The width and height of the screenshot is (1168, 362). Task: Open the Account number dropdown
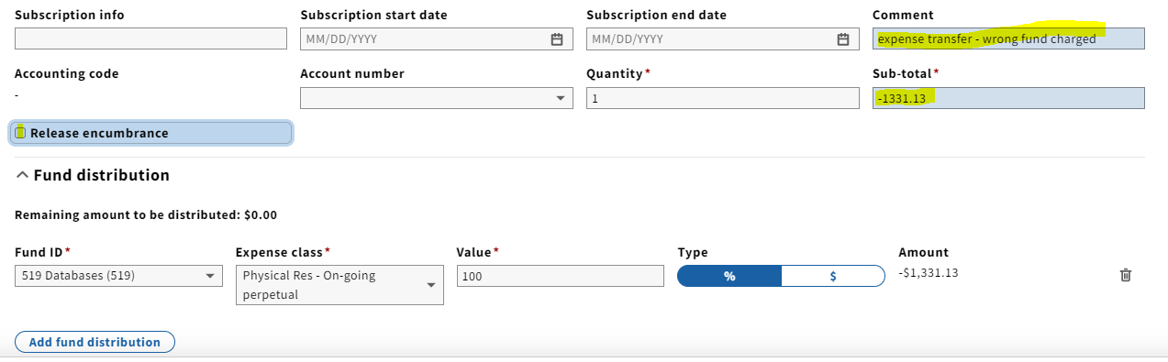[x=437, y=98]
